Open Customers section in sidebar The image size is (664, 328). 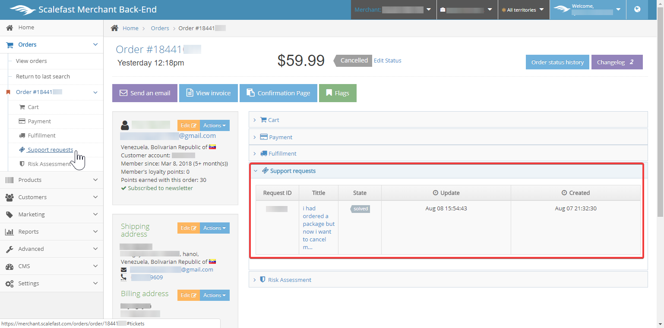(x=52, y=197)
